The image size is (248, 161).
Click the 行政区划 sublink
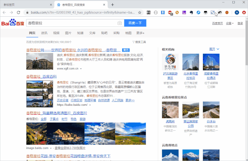click(x=77, y=100)
